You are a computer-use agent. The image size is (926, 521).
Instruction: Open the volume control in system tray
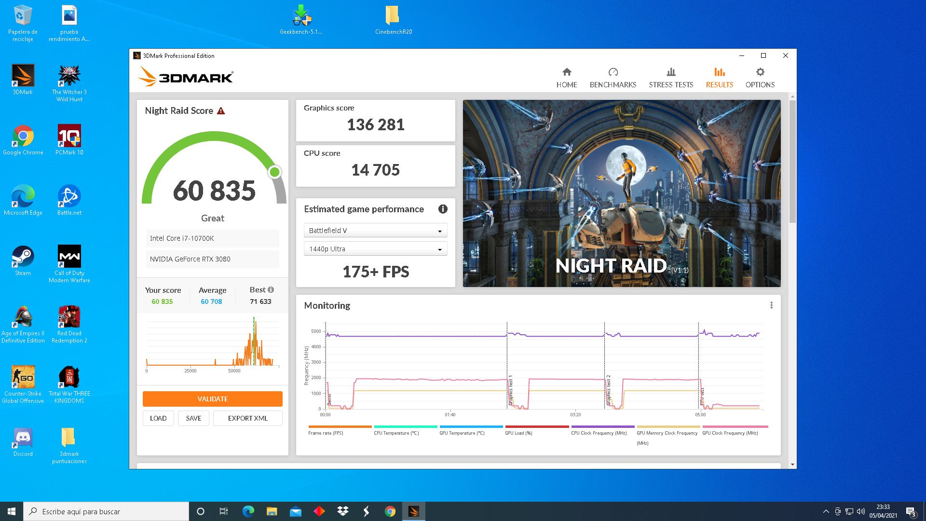coord(861,511)
